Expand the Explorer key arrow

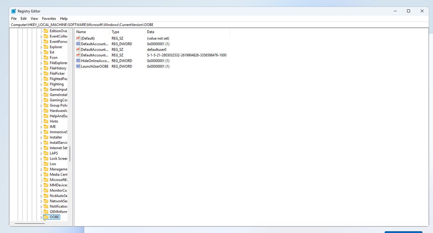click(x=41, y=47)
